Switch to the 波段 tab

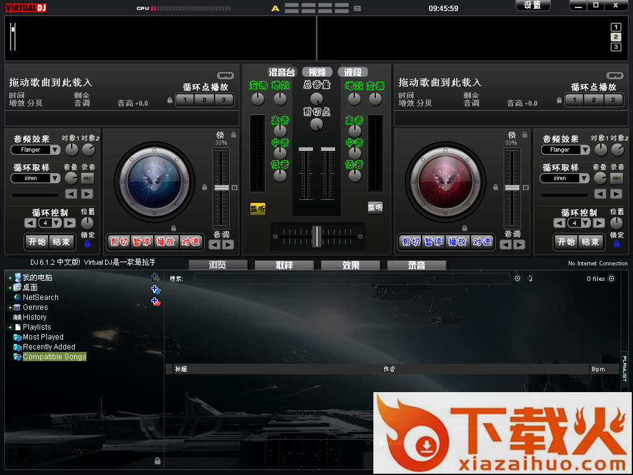pyautogui.click(x=352, y=72)
